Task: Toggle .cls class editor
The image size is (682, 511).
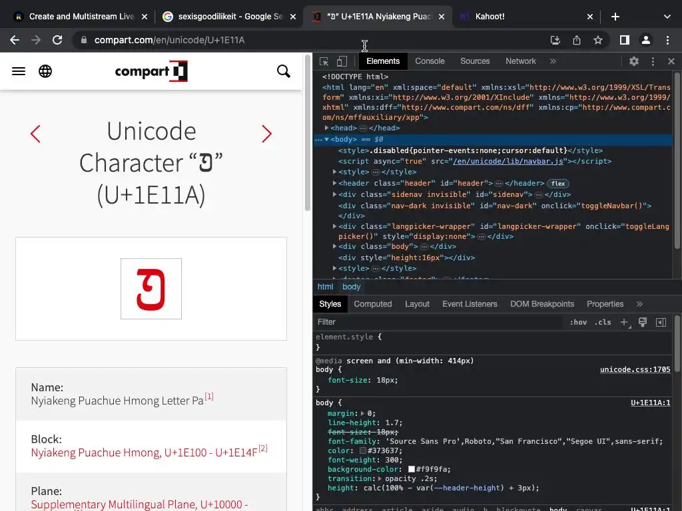Action: (x=603, y=323)
